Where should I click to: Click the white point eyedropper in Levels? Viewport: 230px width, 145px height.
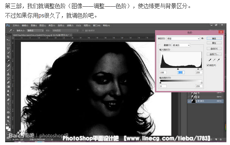[219, 60]
